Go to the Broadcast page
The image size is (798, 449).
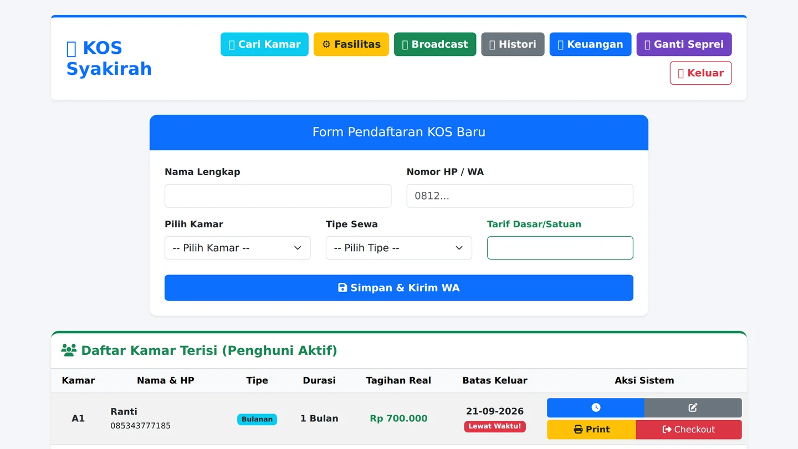point(435,44)
